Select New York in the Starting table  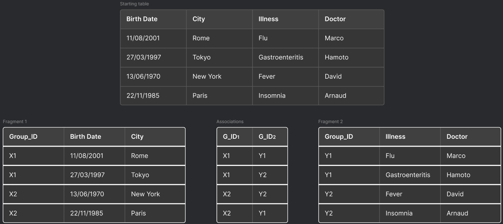click(207, 76)
